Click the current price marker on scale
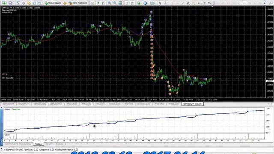Viewport: 274px width, 154px height. [270, 81]
